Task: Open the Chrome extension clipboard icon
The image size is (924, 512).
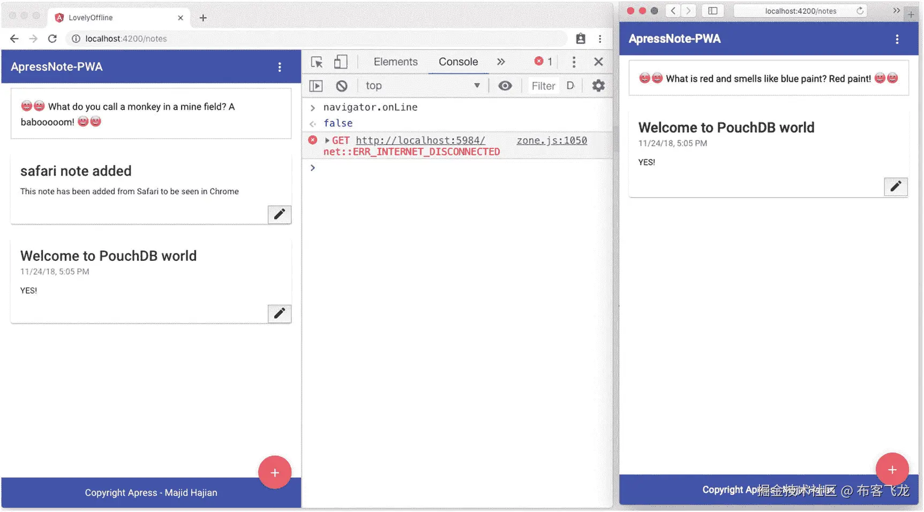Action: click(581, 39)
